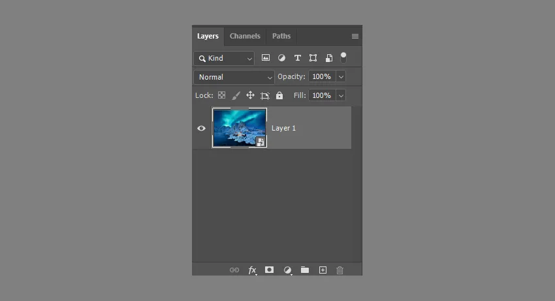The height and width of the screenshot is (301, 555).
Task: Expand the Fill slider arrow
Action: pyautogui.click(x=341, y=95)
